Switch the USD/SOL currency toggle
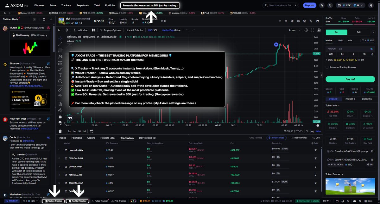This screenshot has width=380, height=204. 153,30
